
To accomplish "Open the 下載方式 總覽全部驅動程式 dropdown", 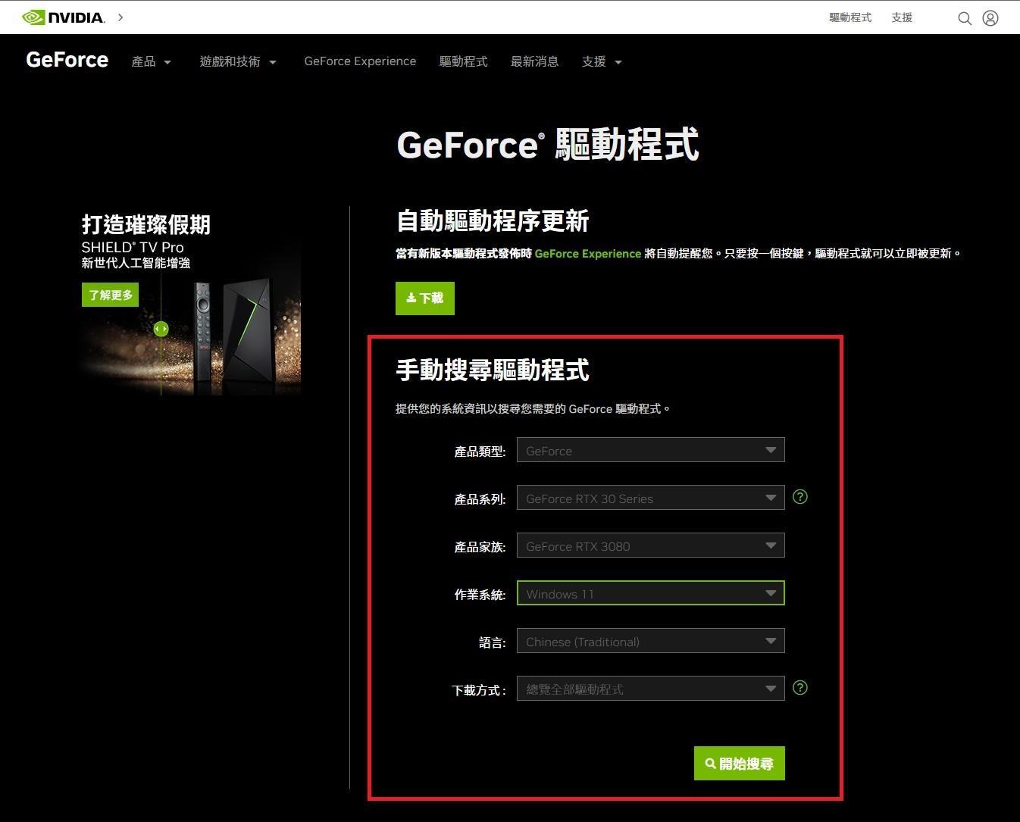I will pyautogui.click(x=650, y=689).
